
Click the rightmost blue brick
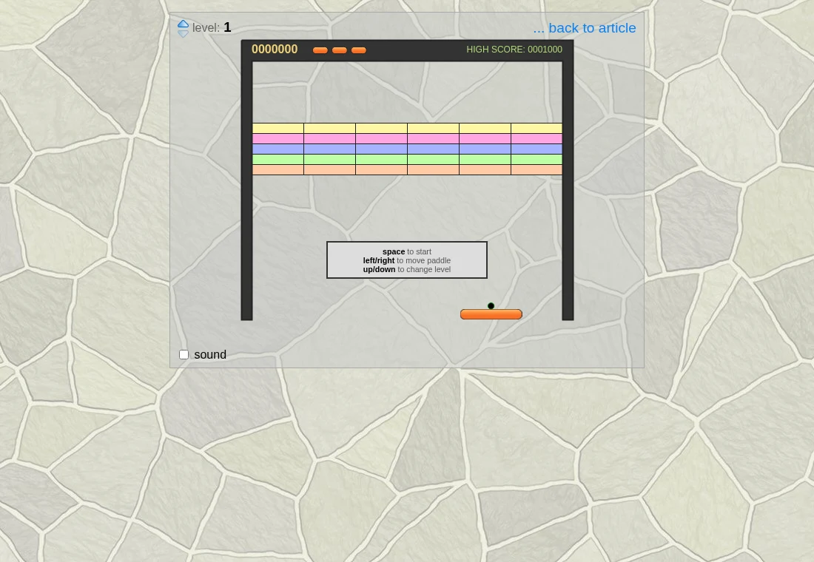pyautogui.click(x=536, y=149)
